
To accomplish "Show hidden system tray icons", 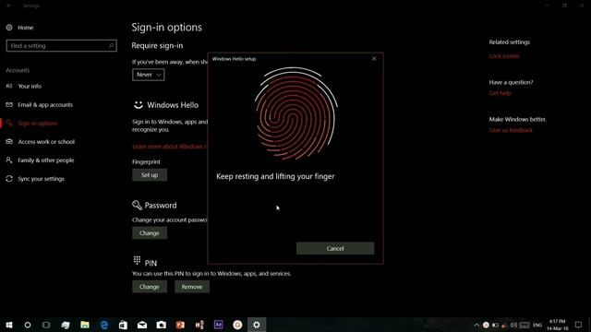I will pos(476,326).
